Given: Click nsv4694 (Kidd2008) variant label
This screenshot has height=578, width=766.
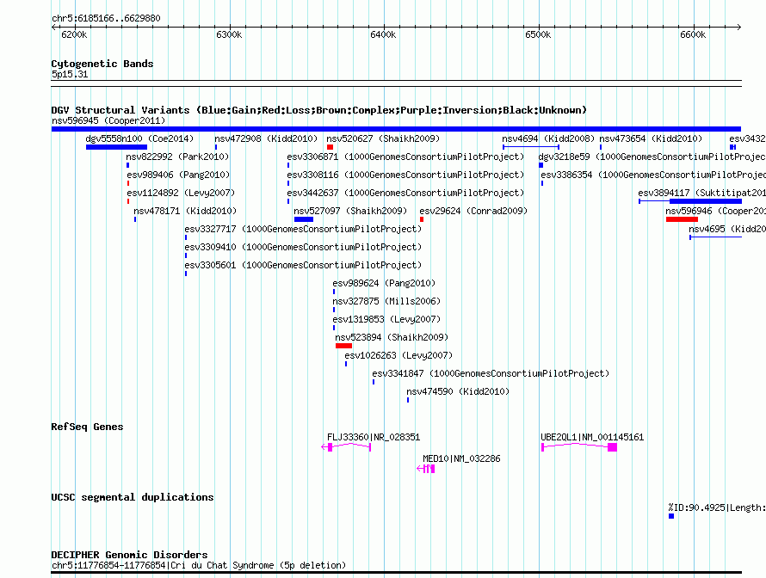Looking at the screenshot, I should [548, 138].
